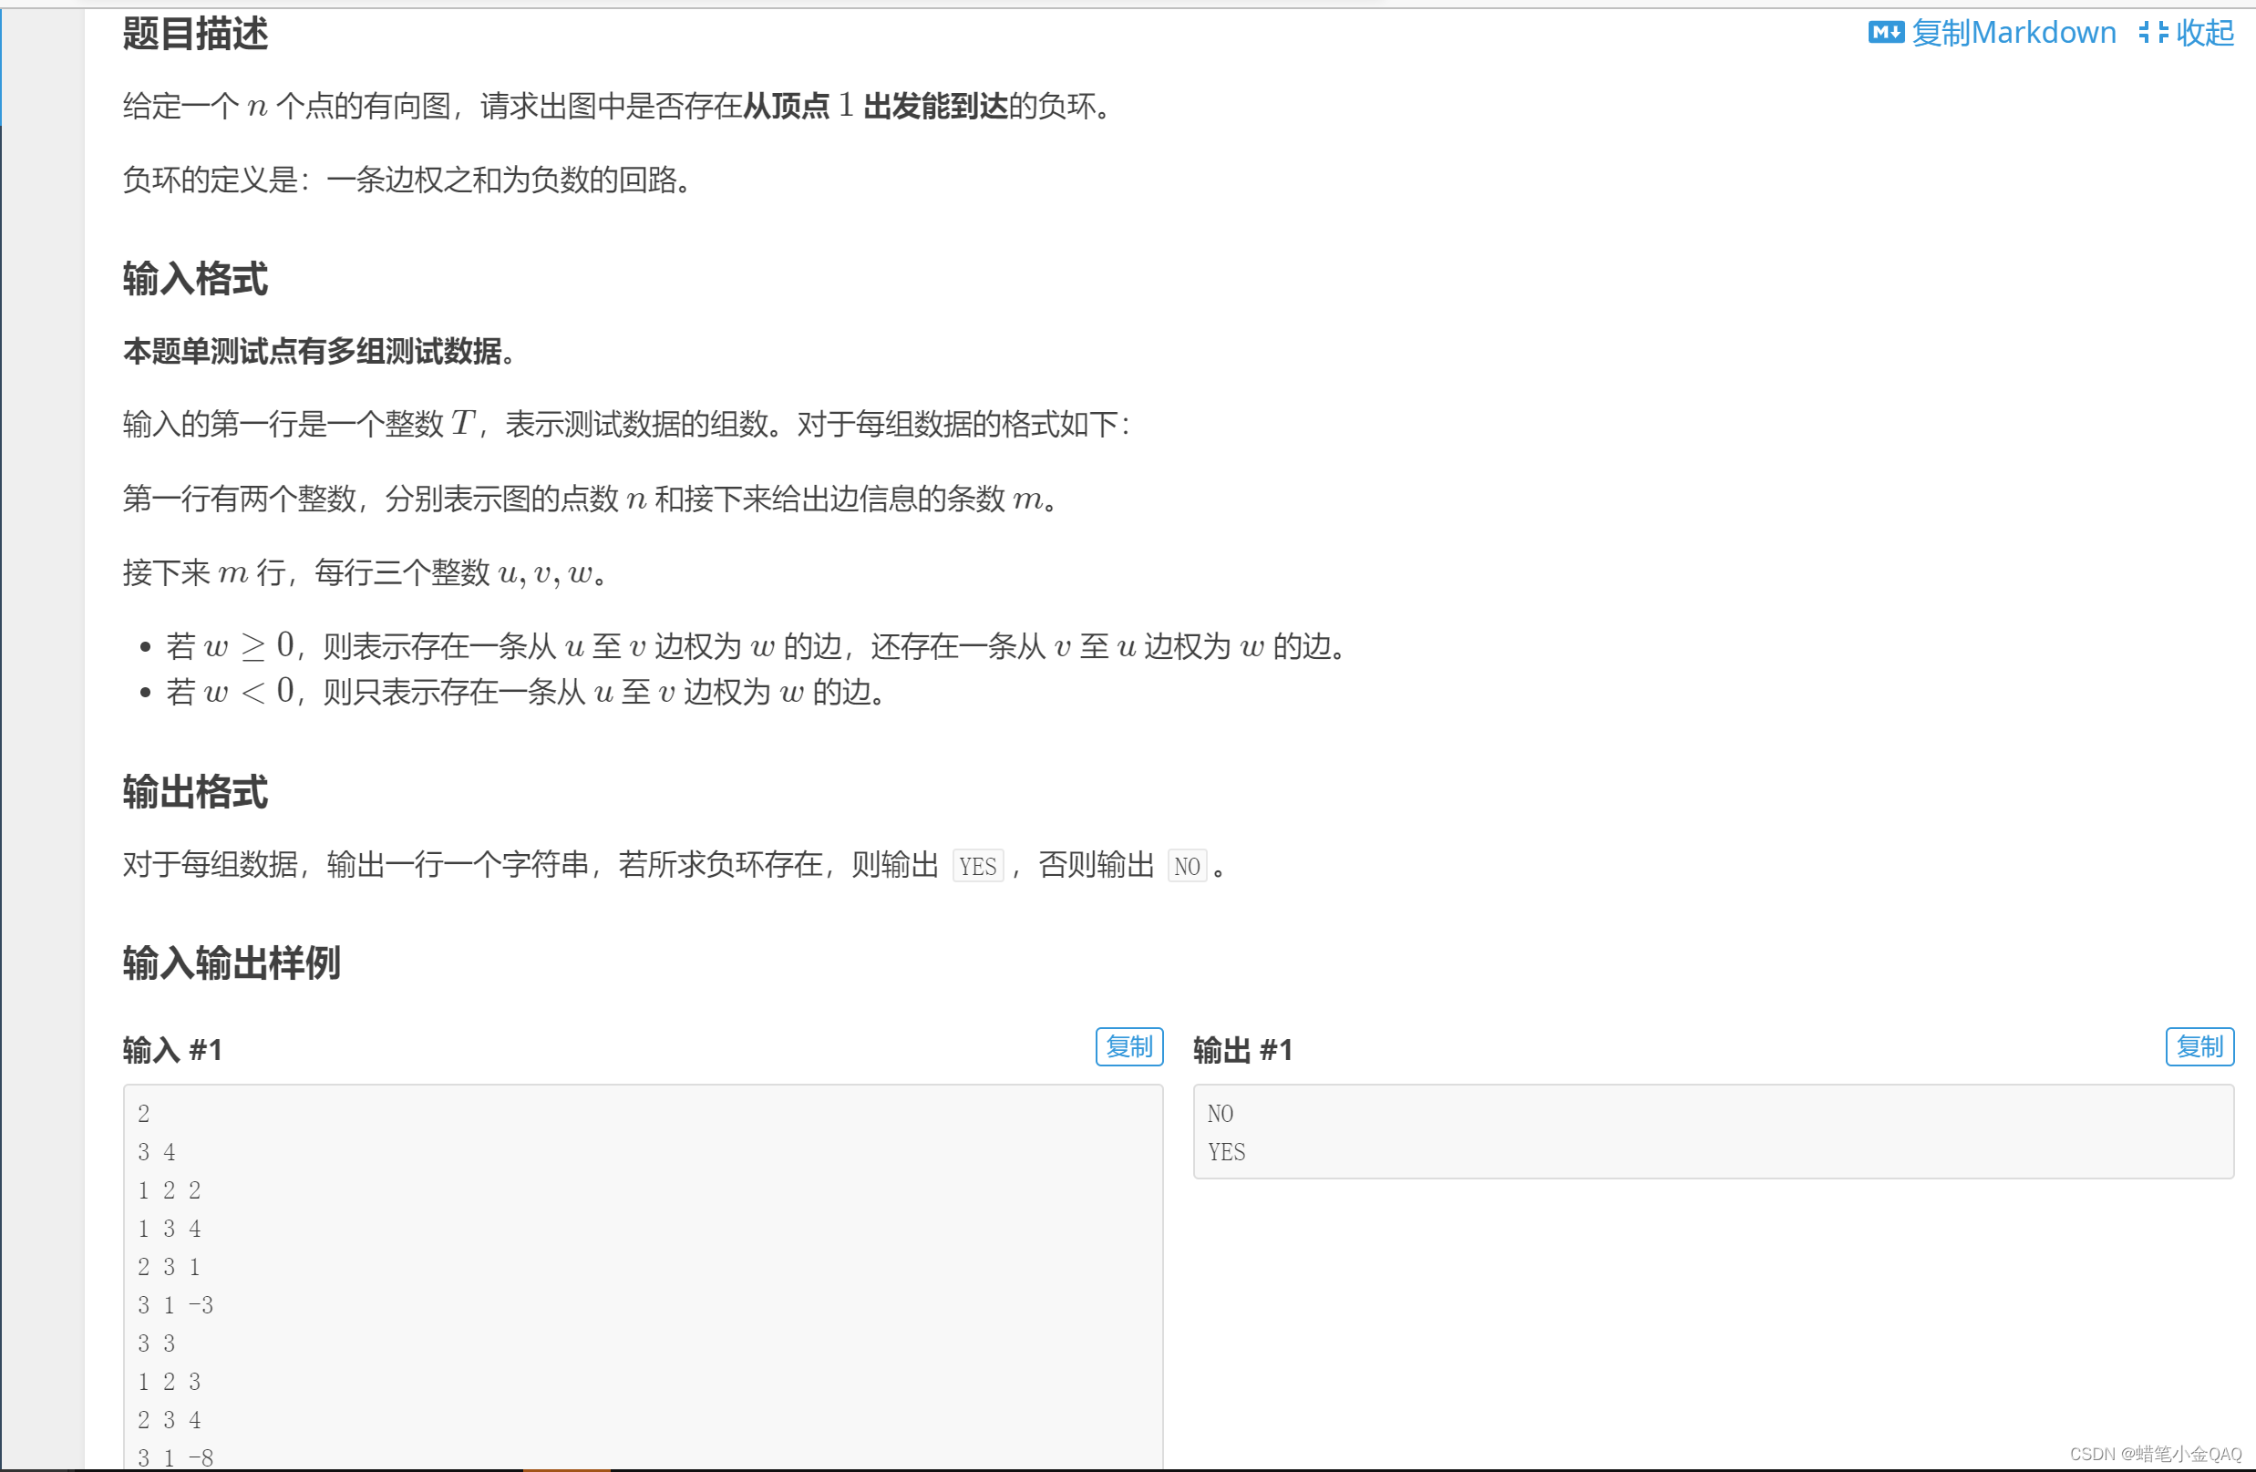Click sample input line '1 2 3'
This screenshot has height=1472, width=2256.
tap(169, 1382)
